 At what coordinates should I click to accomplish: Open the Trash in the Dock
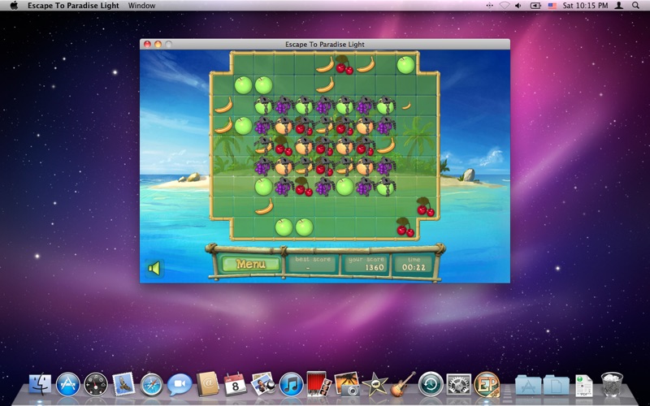pyautogui.click(x=612, y=384)
